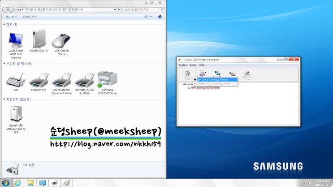
Task: Select Kernel USB Software Bus by TCP device
Action: click(x=16, y=120)
